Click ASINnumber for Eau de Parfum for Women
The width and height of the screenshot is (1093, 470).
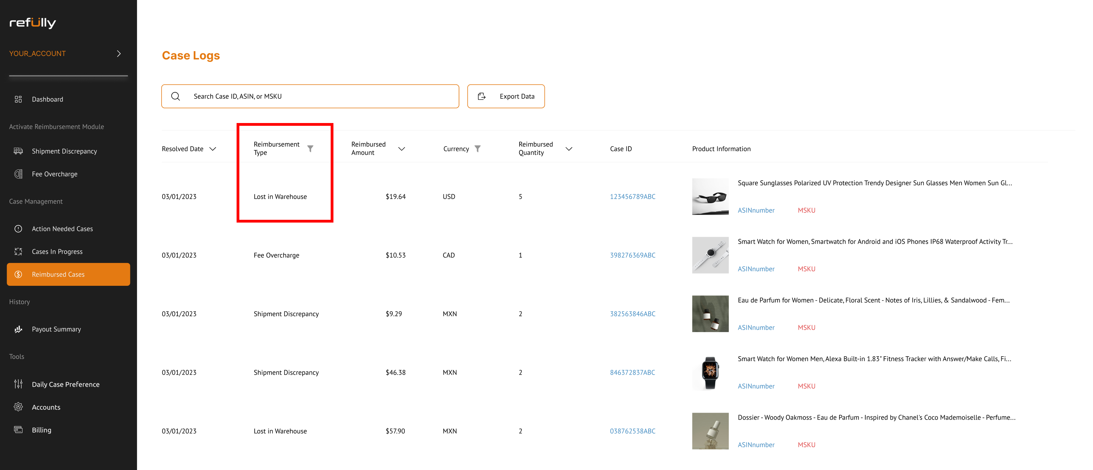pyautogui.click(x=756, y=328)
